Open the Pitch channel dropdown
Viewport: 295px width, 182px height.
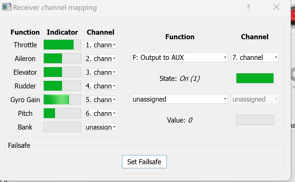point(101,113)
